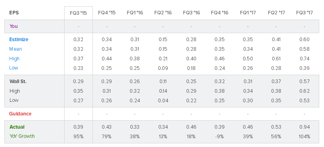Choose the FQ3 '16 column header
The image size is (324, 147).
click(x=191, y=13)
